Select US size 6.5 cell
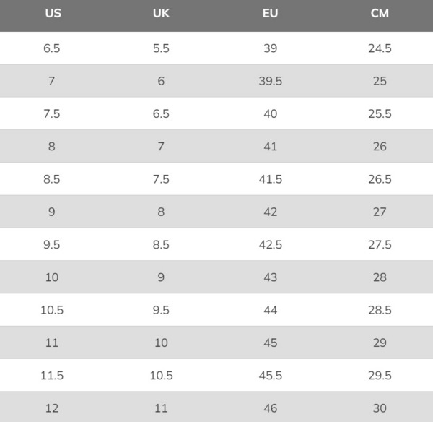This screenshot has height=422, width=433. point(52,48)
